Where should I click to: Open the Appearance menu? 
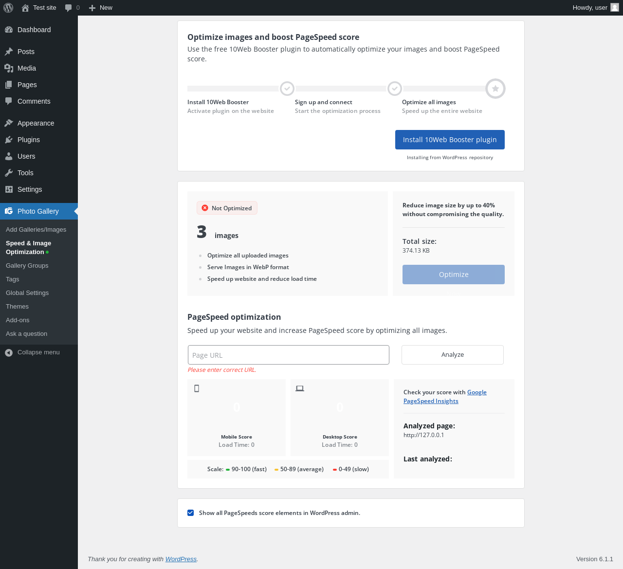click(x=39, y=123)
